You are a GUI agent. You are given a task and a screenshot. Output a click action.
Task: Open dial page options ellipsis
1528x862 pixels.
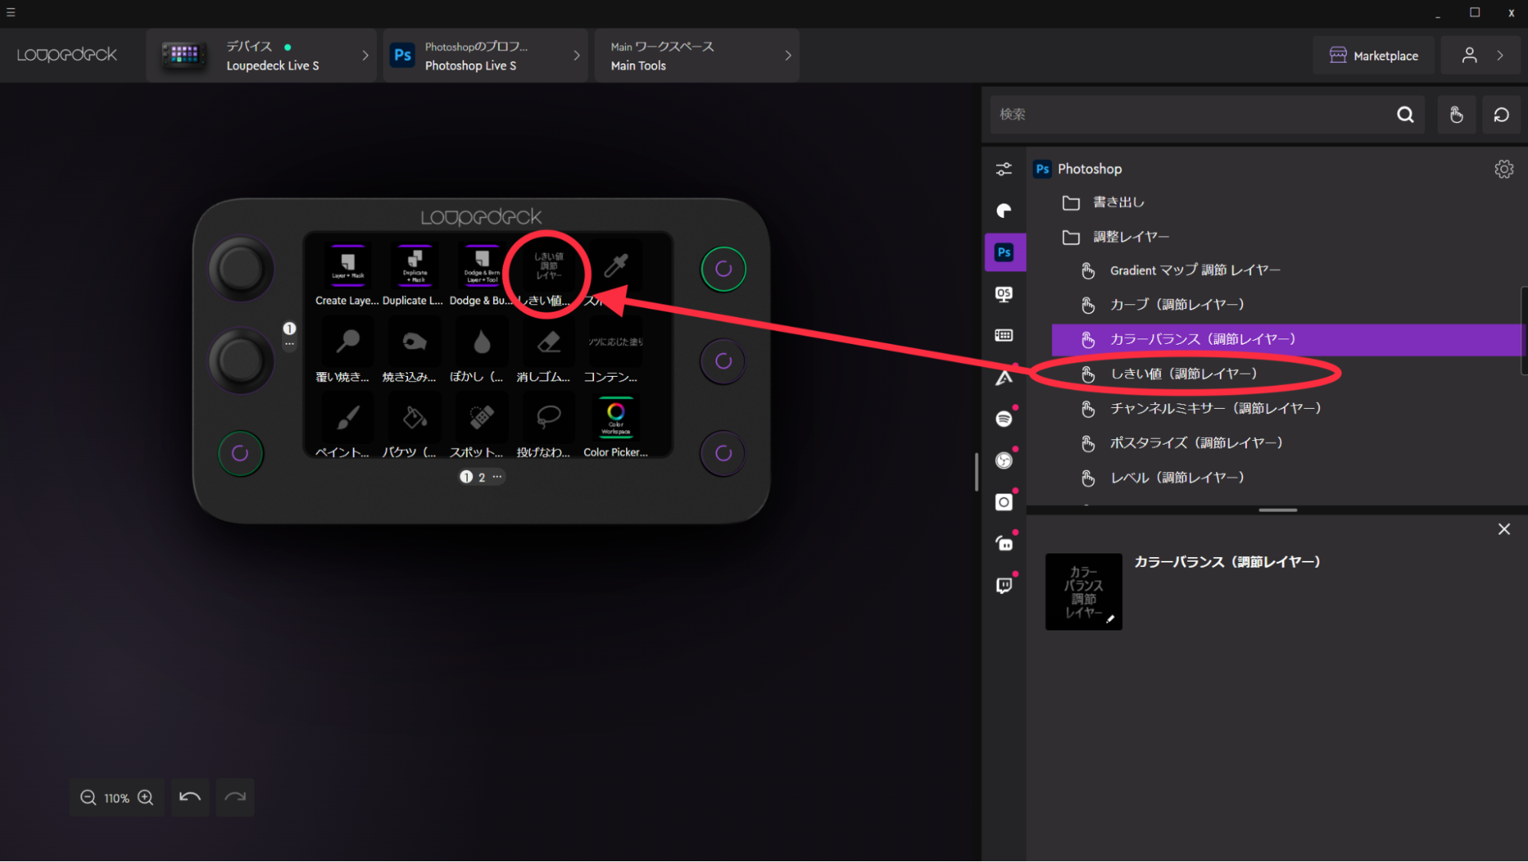290,344
